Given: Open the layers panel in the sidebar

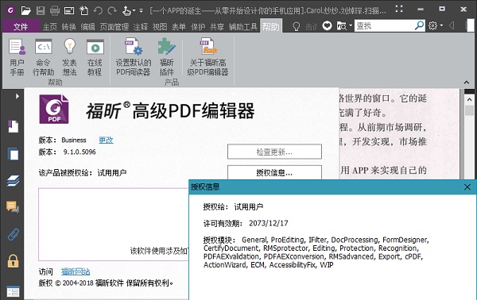Looking at the screenshot, I should [13, 181].
